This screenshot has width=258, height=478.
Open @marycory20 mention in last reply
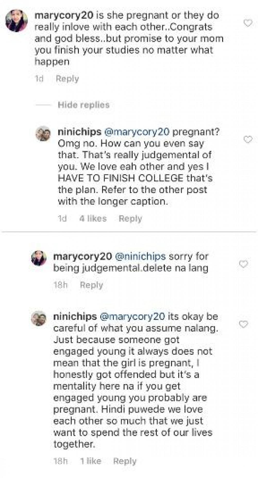tap(132, 317)
